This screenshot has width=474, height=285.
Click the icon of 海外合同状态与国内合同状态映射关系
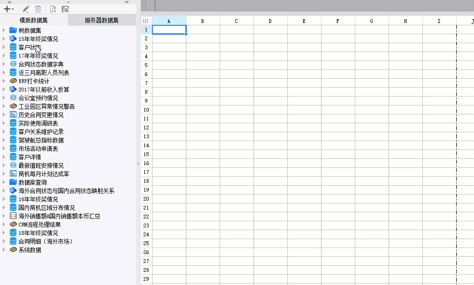[x=13, y=190]
